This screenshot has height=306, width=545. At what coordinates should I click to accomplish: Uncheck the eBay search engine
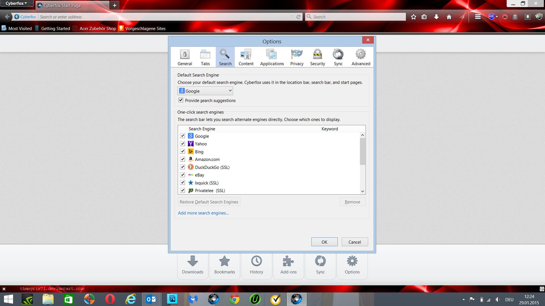tap(182, 175)
